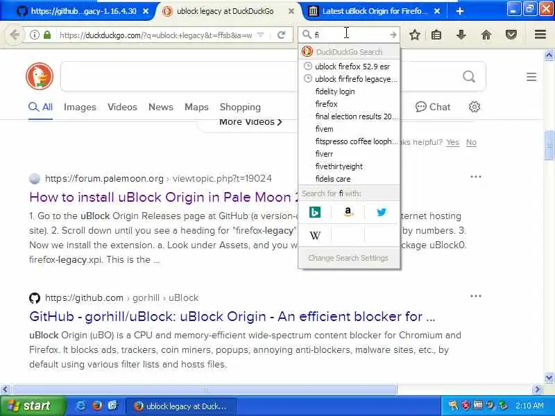Search with Twitter engine icon
This screenshot has width=555, height=416.
[x=382, y=212]
